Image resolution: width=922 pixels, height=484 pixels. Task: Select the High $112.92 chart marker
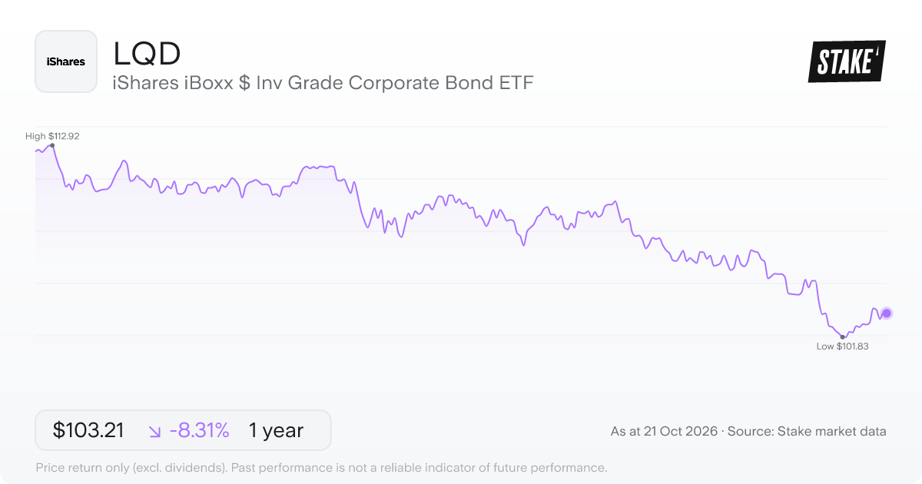tap(52, 145)
